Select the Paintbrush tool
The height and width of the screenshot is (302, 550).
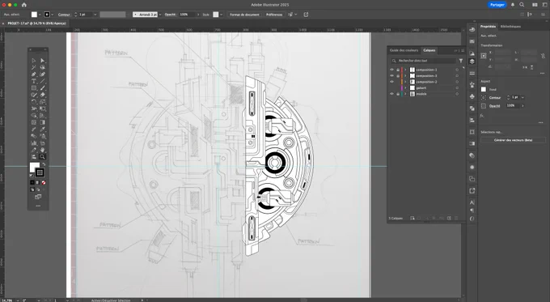pyautogui.click(x=42, y=87)
